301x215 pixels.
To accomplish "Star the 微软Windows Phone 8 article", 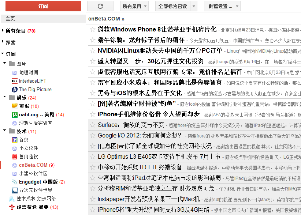I will coord(93,30).
